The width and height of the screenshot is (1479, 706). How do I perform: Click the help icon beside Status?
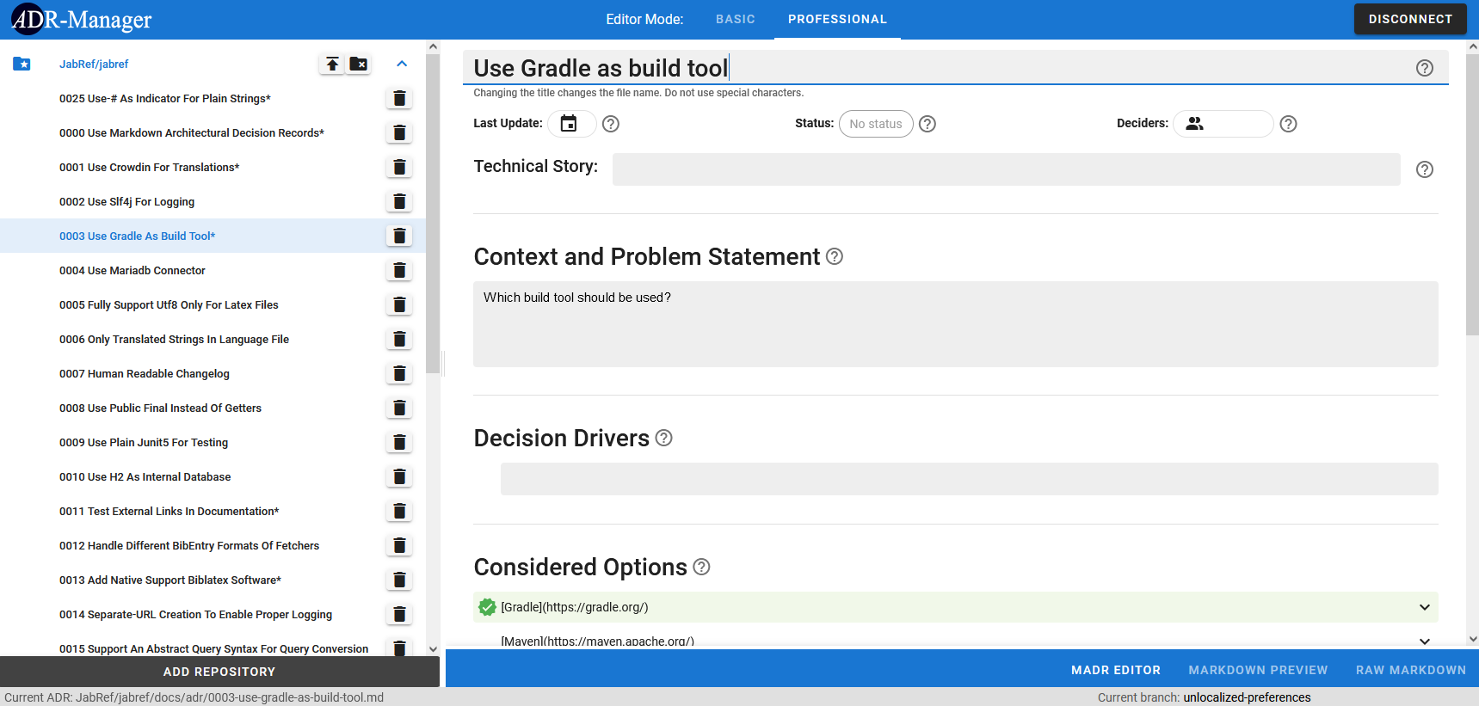[927, 124]
